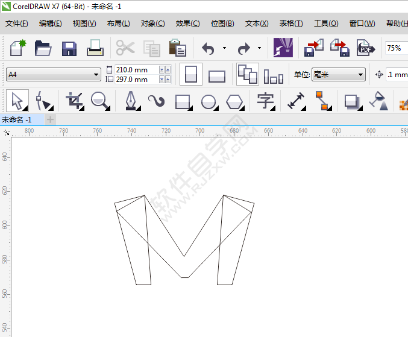408x337 pixels.
Task: Select the Polygon tool
Action: (x=234, y=101)
